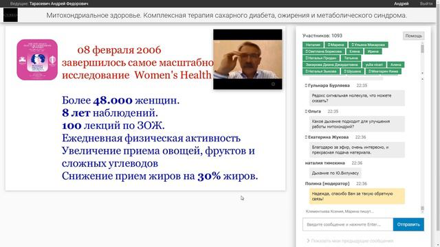
Task: Select participant tag Татьяна
Action: 351,58
